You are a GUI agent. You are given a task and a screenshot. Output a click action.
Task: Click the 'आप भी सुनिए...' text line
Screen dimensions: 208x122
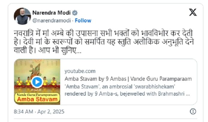point(60,50)
